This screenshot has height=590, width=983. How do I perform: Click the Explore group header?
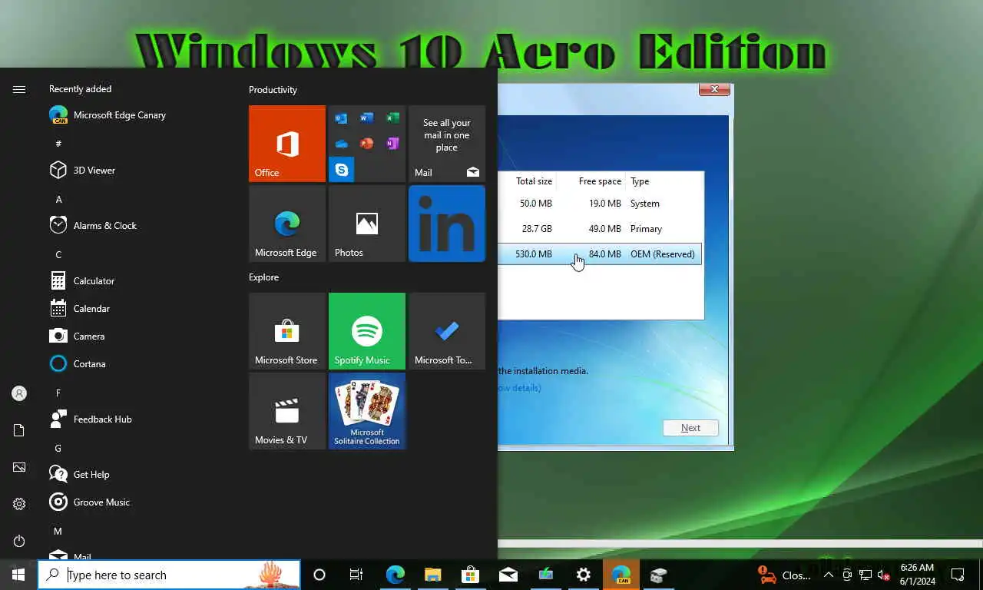(x=263, y=277)
